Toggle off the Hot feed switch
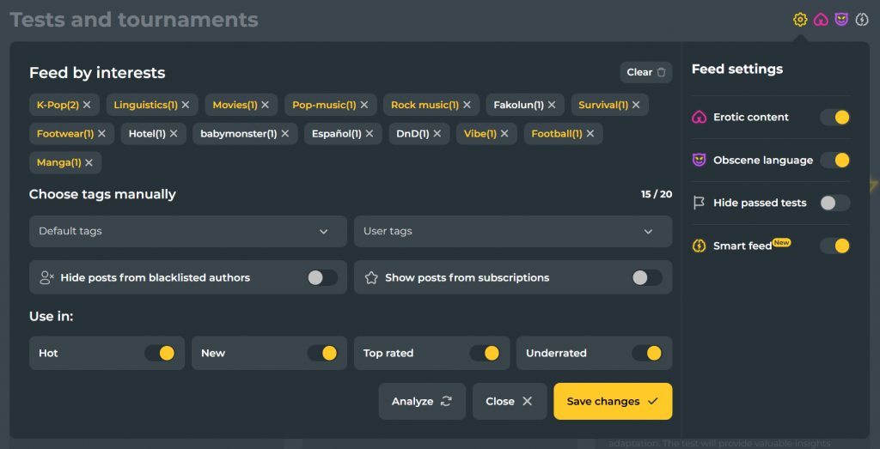 pos(159,353)
